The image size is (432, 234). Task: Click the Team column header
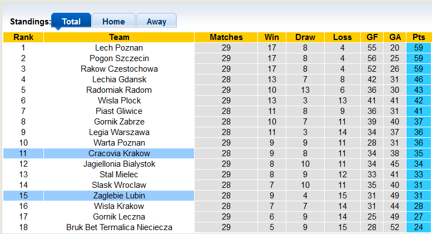(119, 37)
